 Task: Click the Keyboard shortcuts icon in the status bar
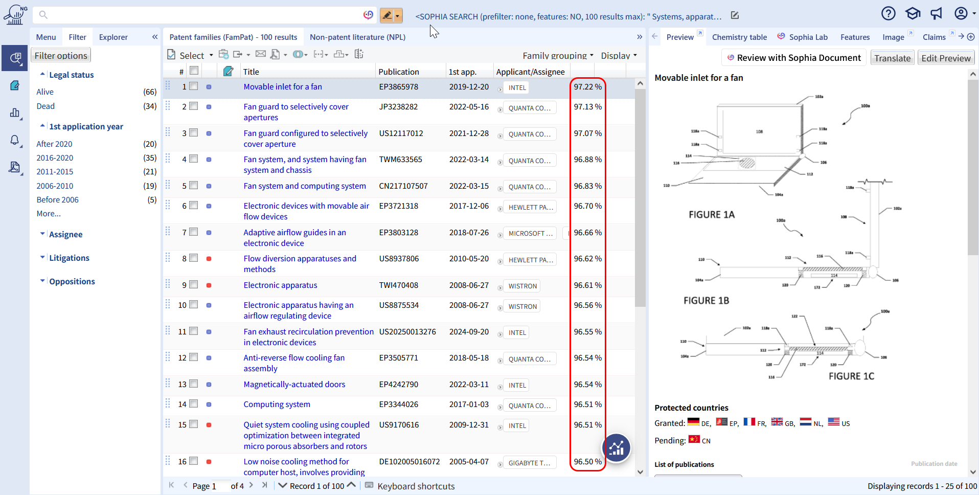[369, 485]
